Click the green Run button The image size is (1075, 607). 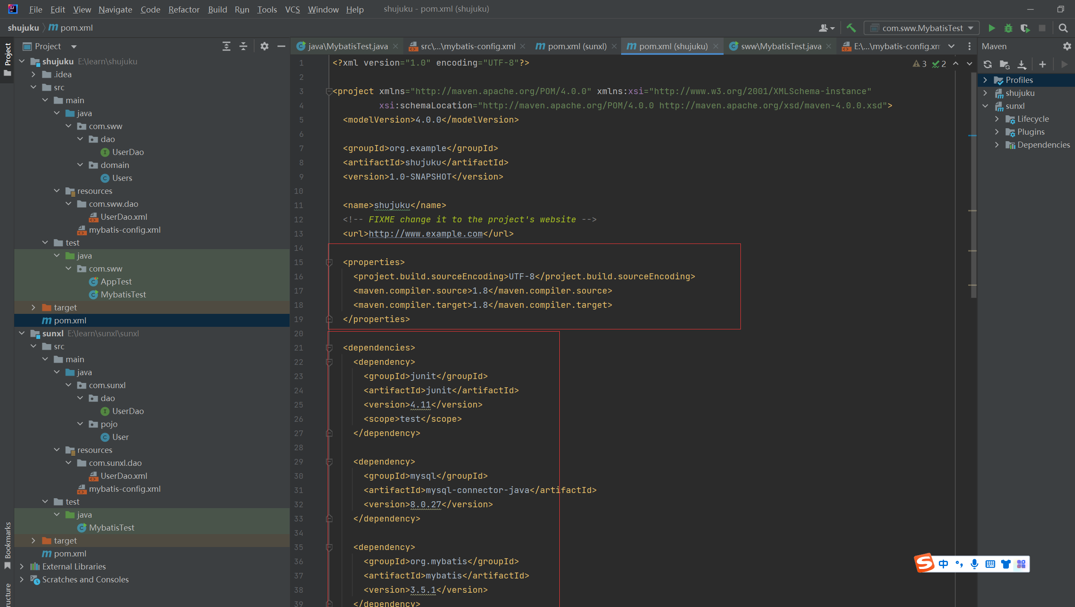pos(992,28)
